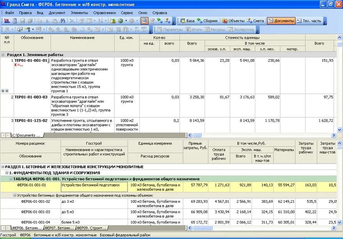This screenshot has height=239, width=343.
Task: Open the calculator icon in the toolbar
Action: (x=15, y=21)
